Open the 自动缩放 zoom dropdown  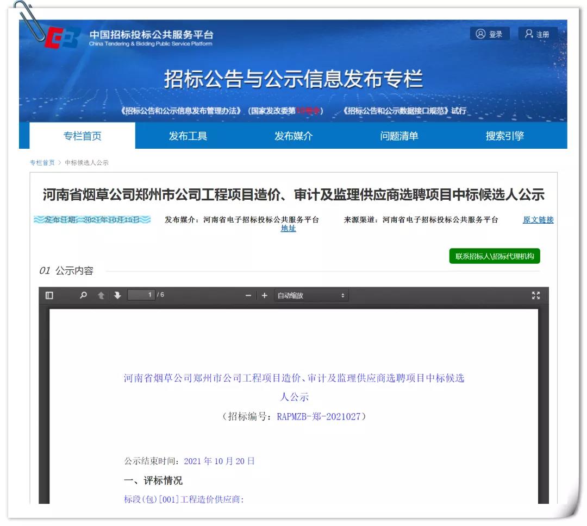(x=311, y=295)
